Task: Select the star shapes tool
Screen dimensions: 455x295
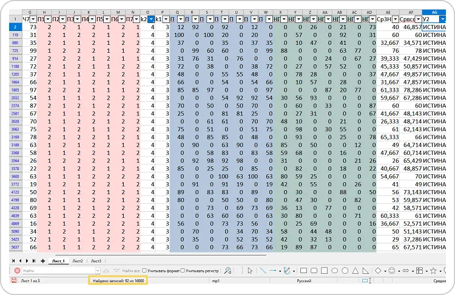Action: point(433,271)
